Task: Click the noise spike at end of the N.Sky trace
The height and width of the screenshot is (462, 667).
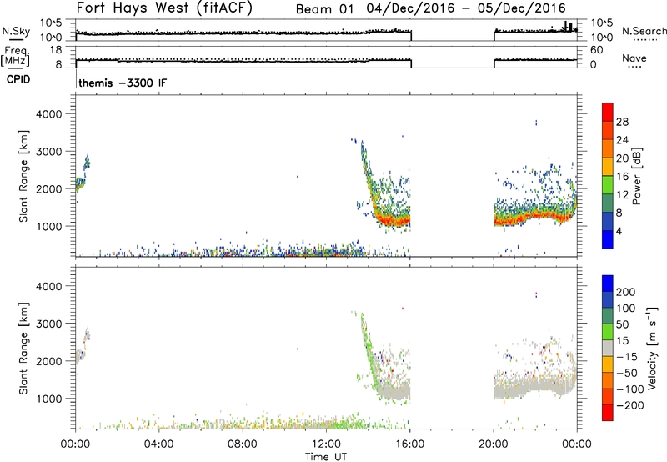Action: pyautogui.click(x=568, y=27)
